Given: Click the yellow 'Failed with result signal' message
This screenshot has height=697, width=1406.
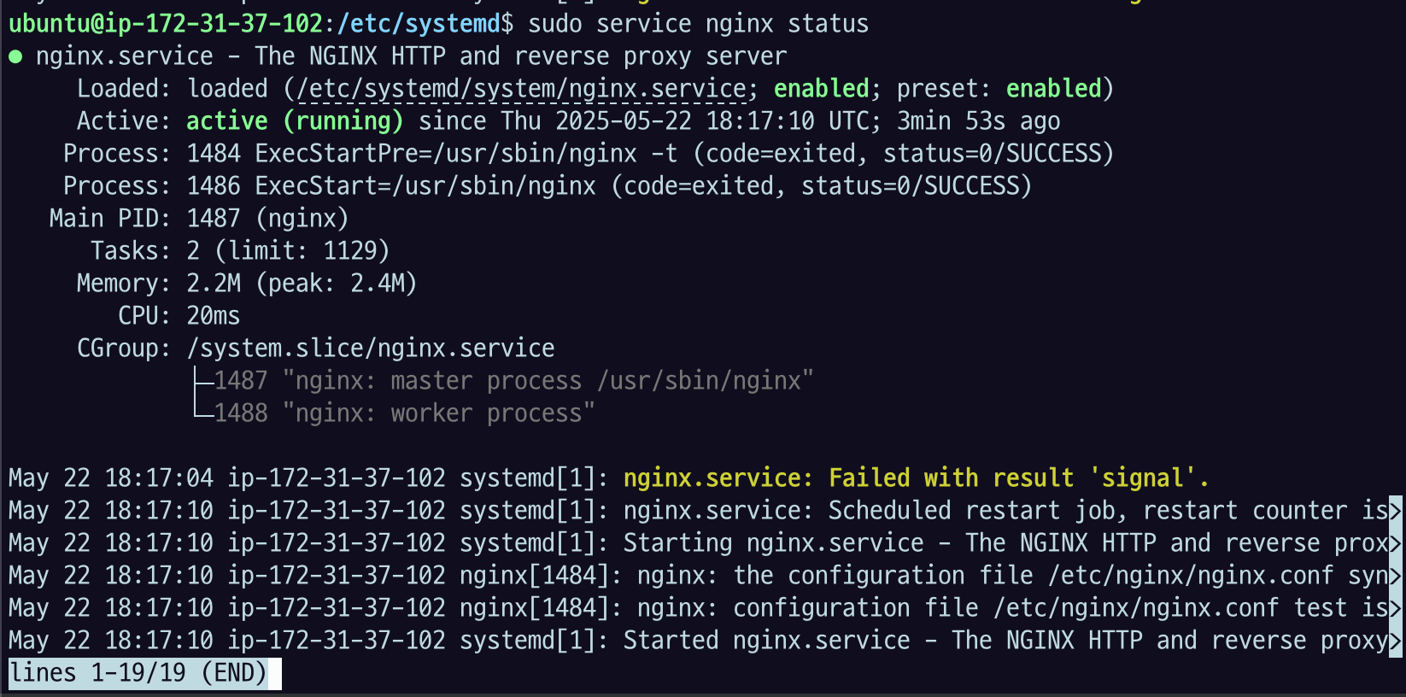Looking at the screenshot, I should [917, 478].
